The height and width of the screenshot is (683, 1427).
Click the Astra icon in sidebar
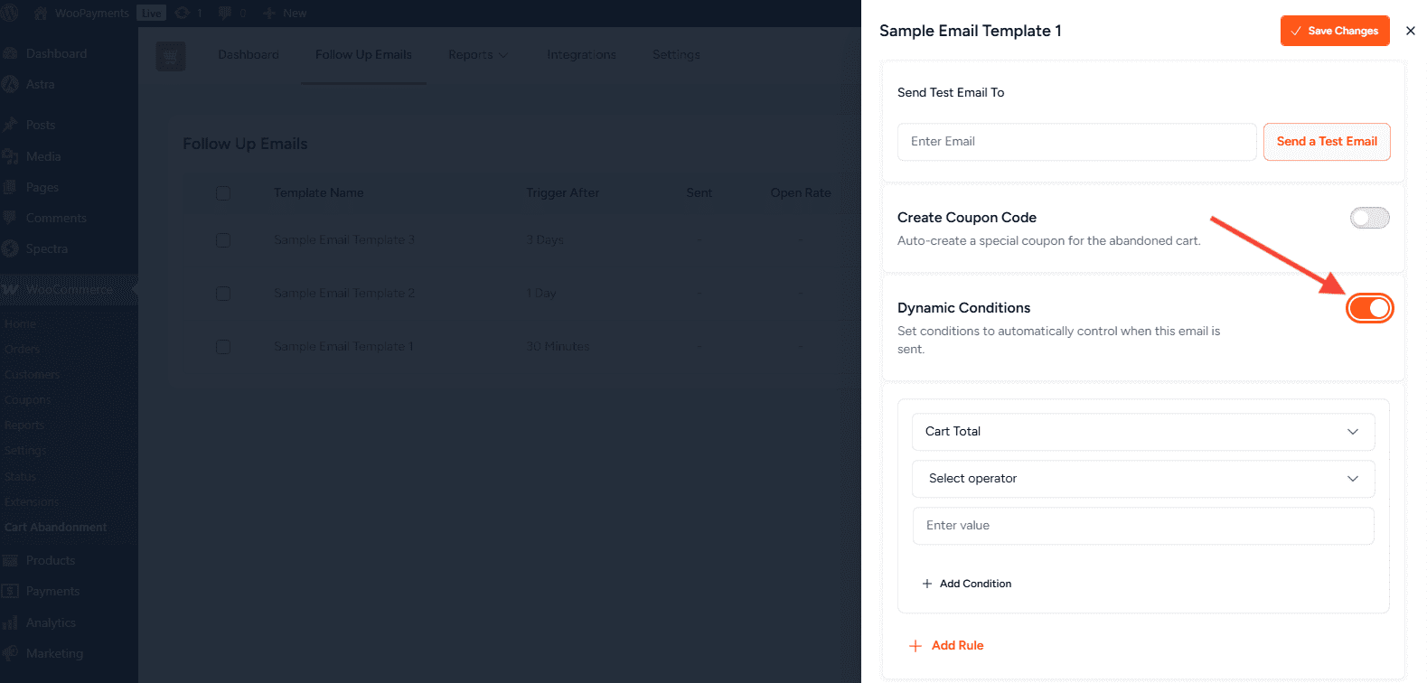pyautogui.click(x=11, y=84)
